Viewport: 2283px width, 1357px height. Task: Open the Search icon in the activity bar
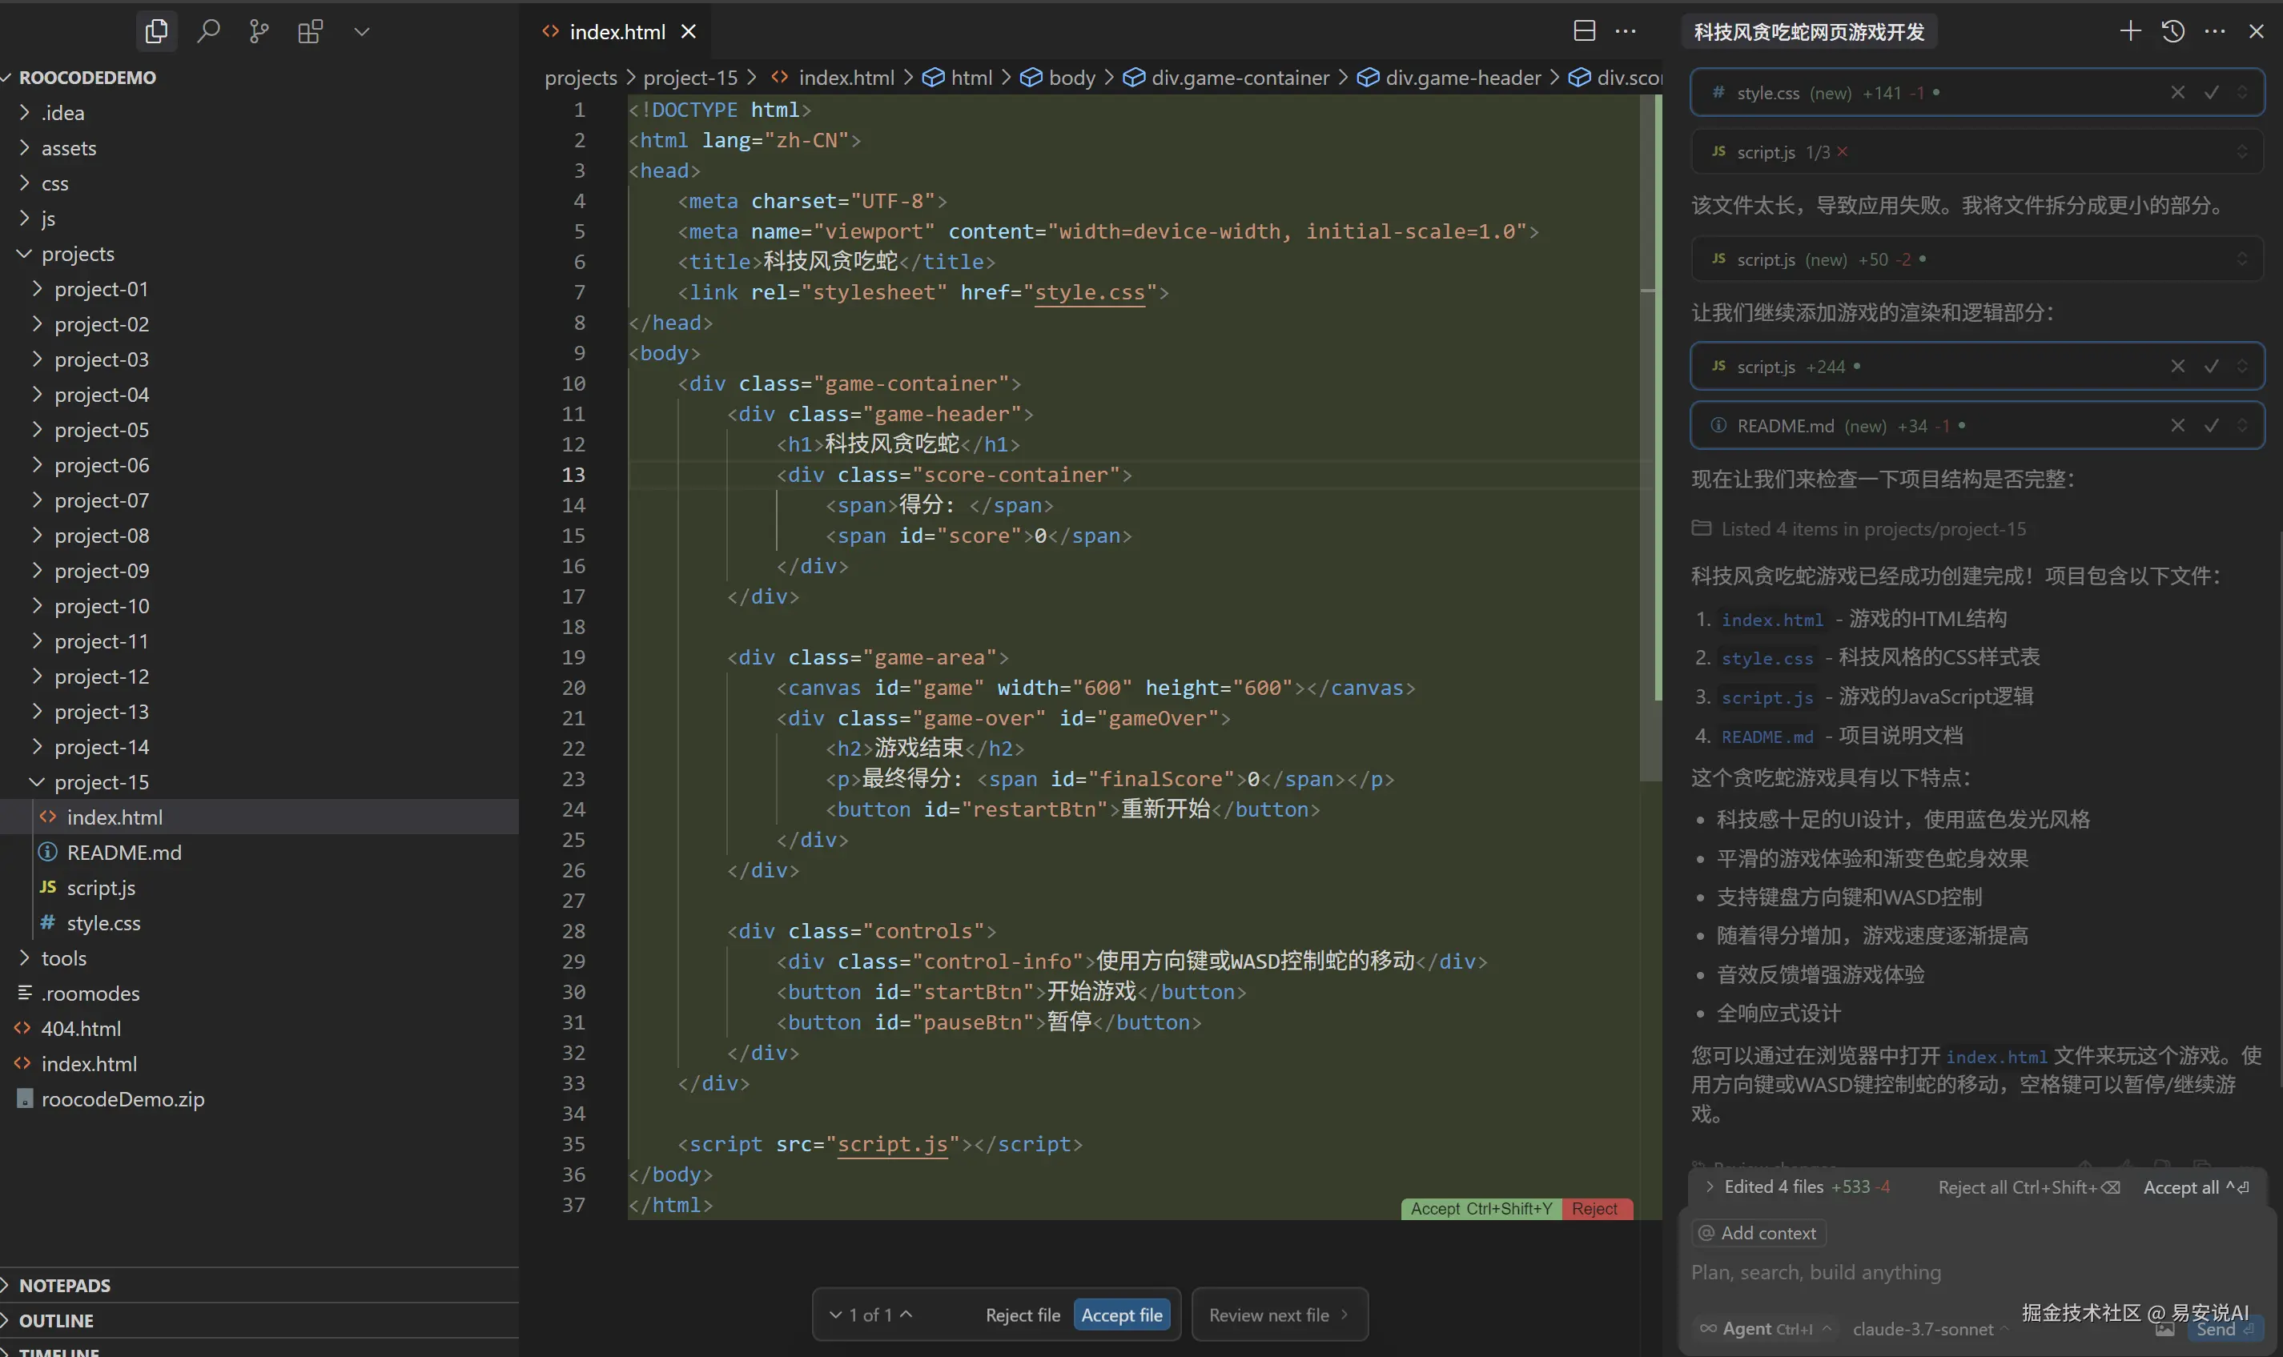(x=208, y=32)
